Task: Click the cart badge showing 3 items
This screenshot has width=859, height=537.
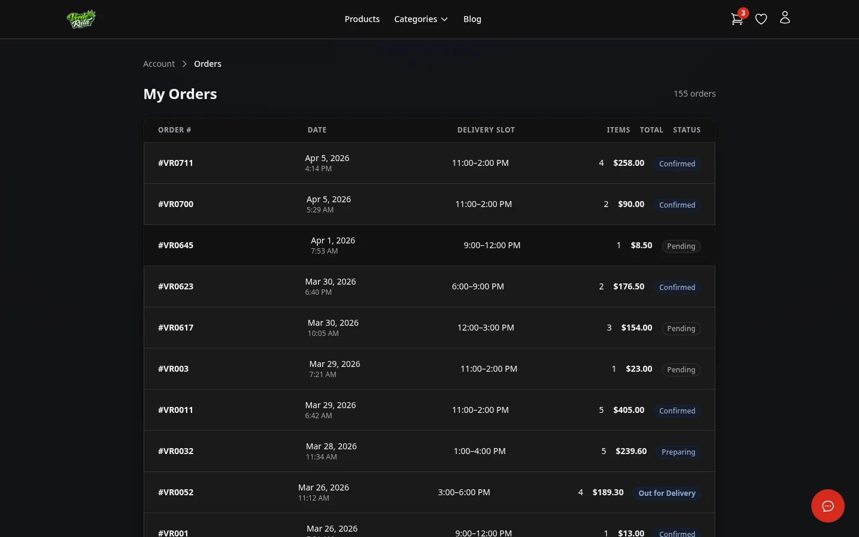Action: pyautogui.click(x=743, y=13)
